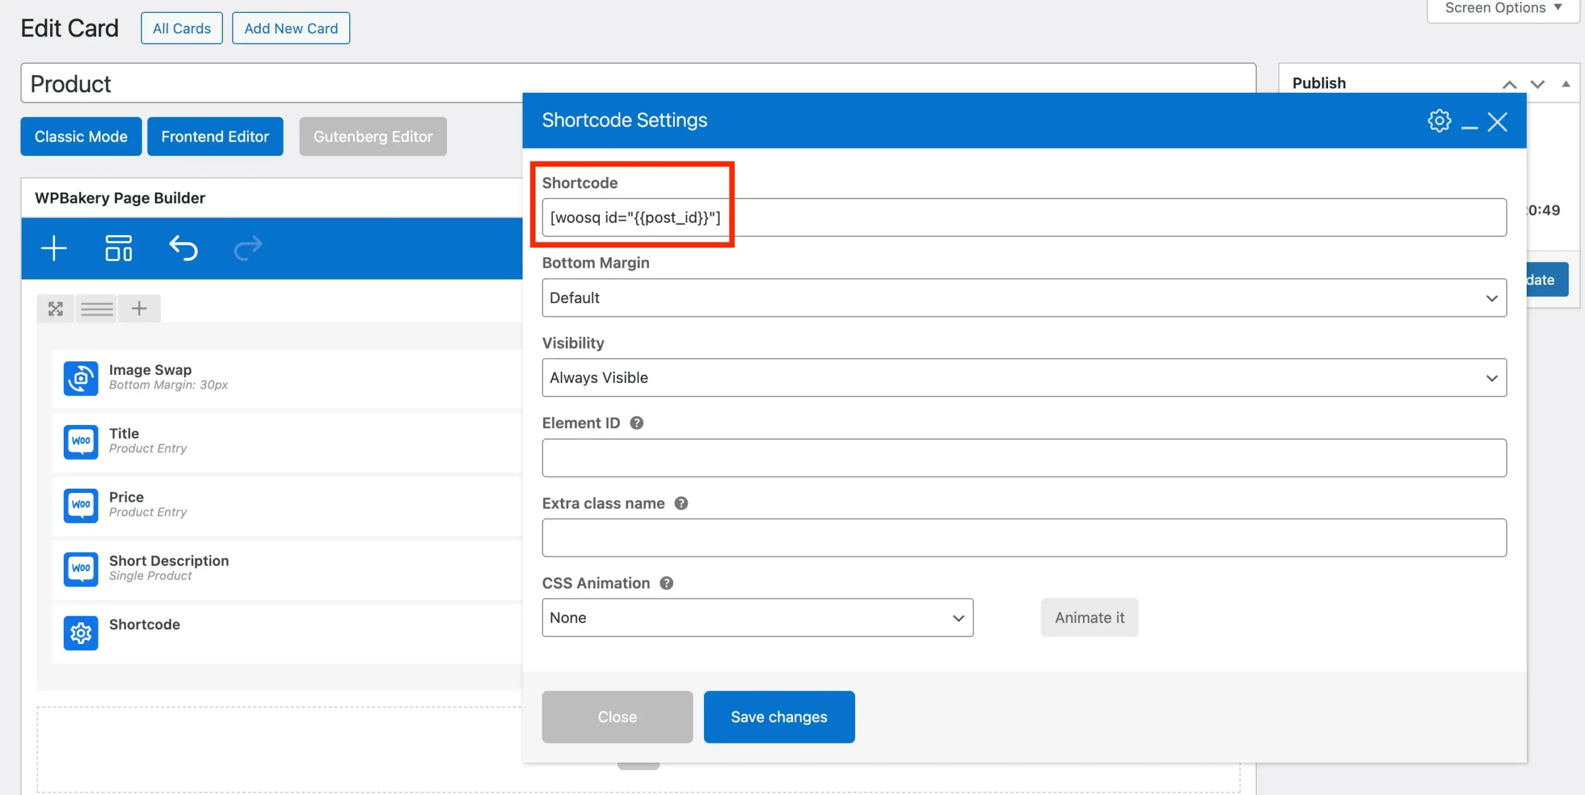
Task: Switch to the Frontend Editor
Action: [215, 137]
